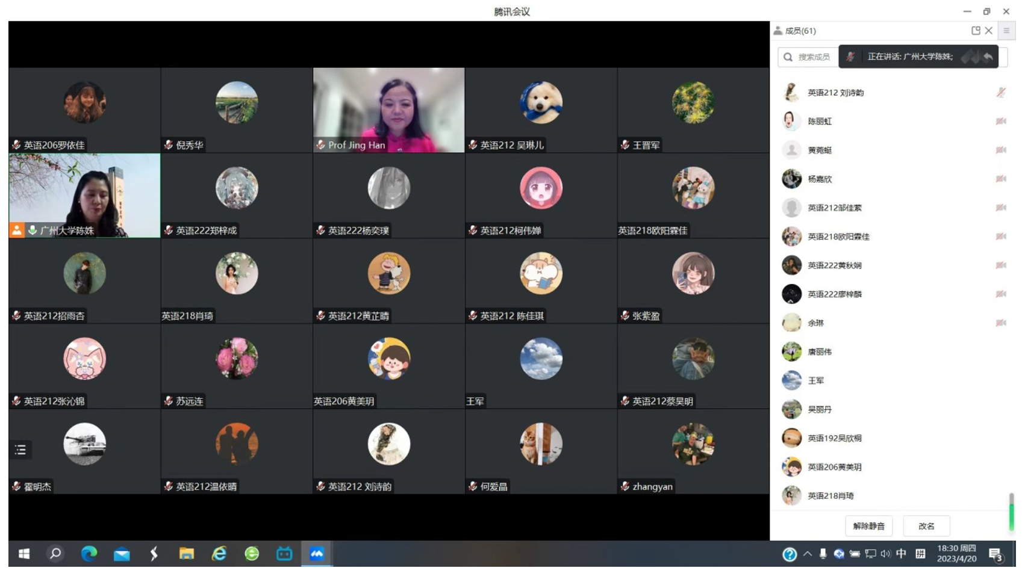Select 英语206黄美玥 in the members list

[x=834, y=467]
